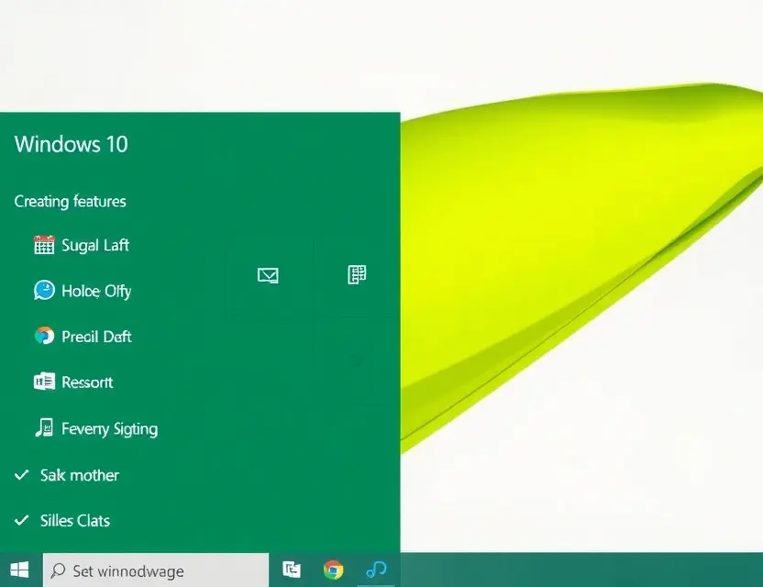The height and width of the screenshot is (587, 763).
Task: Select the Feverry Sigting entry
Action: 109,429
